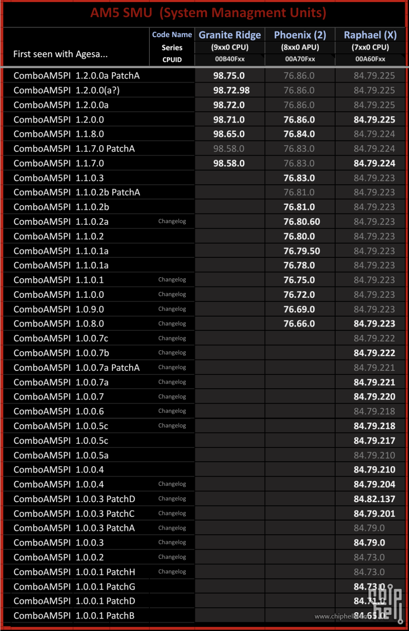Screen dimensions: 409x631
Task: Select SMU version 98.72.0 cell
Action: tap(229, 105)
